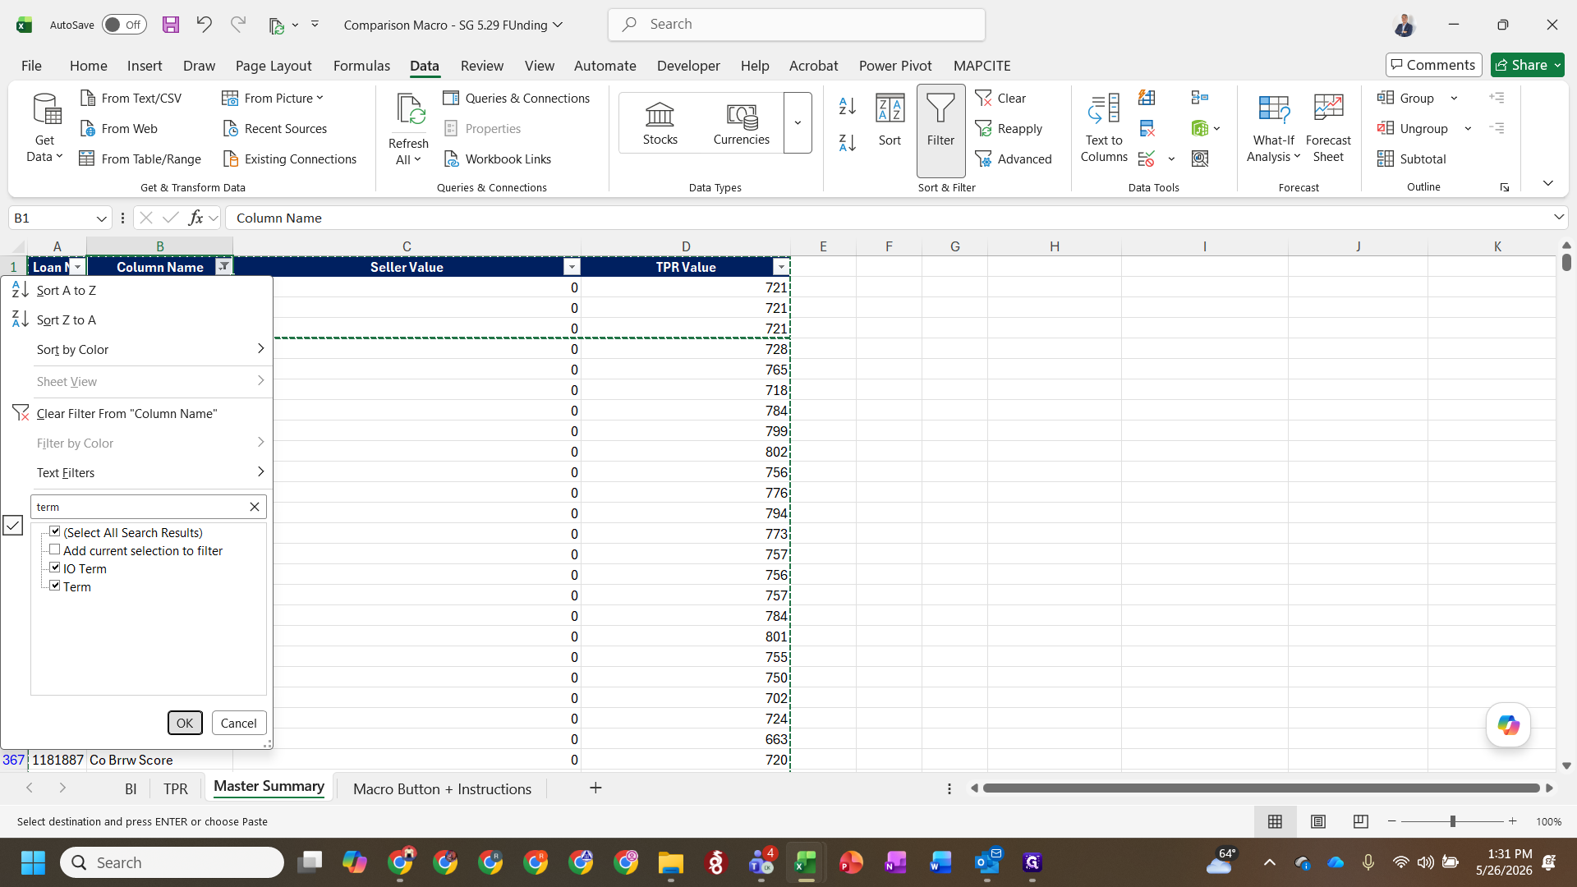Expand the Data Types gallery

[798, 123]
